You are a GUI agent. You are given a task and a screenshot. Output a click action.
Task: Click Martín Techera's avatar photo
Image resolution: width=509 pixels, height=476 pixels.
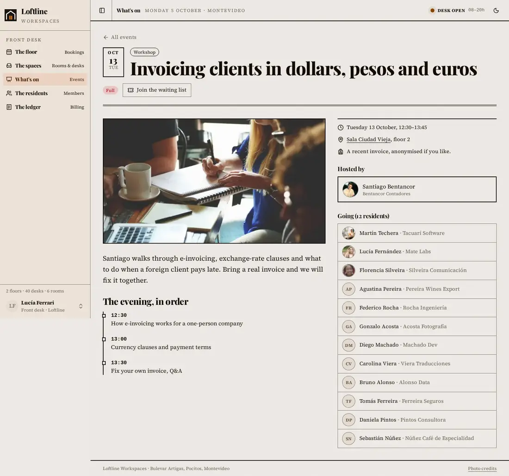348,233
